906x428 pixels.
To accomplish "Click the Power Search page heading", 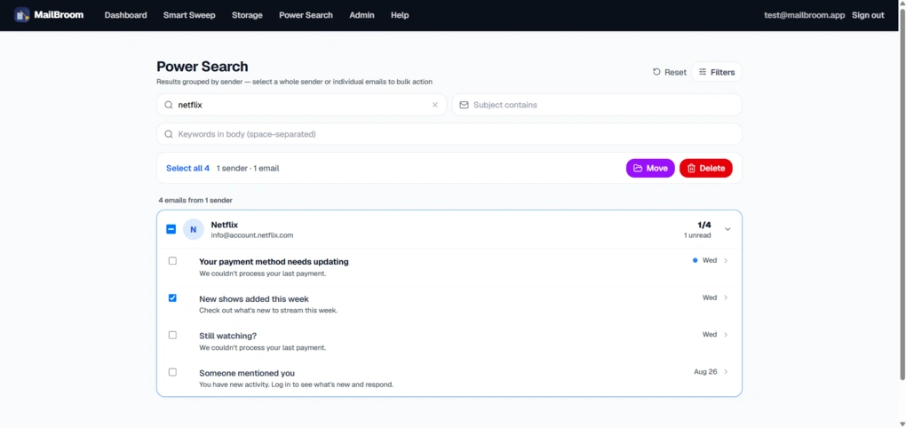I will (x=203, y=67).
